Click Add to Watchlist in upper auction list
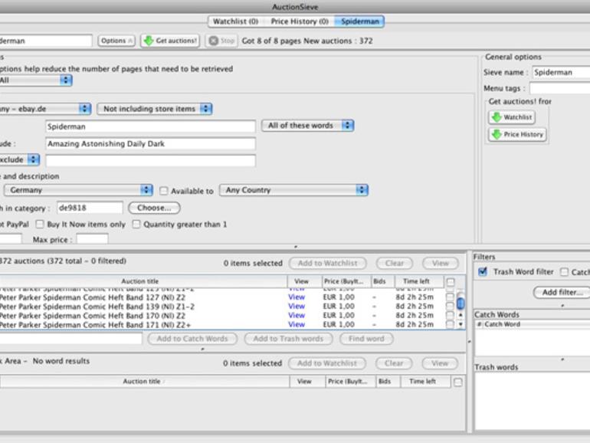 pos(328,263)
